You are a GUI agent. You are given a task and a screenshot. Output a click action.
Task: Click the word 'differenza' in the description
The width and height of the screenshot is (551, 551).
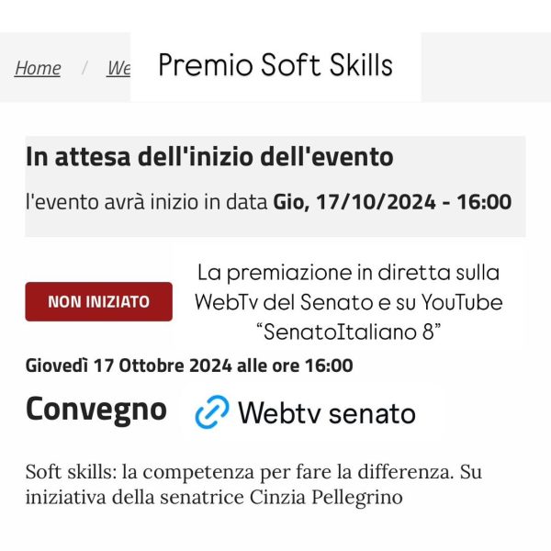coord(406,472)
